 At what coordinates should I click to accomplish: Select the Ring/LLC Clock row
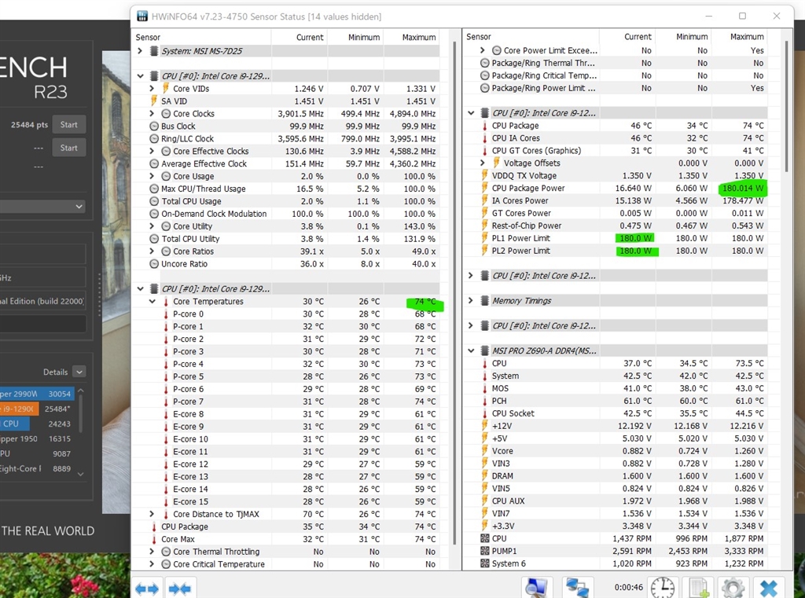[x=285, y=138]
